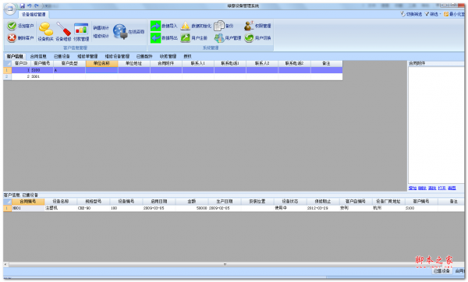Viewport: 468px width, 282px height.
Task: Click the 单位地址 column header
Action: pyautogui.click(x=134, y=64)
